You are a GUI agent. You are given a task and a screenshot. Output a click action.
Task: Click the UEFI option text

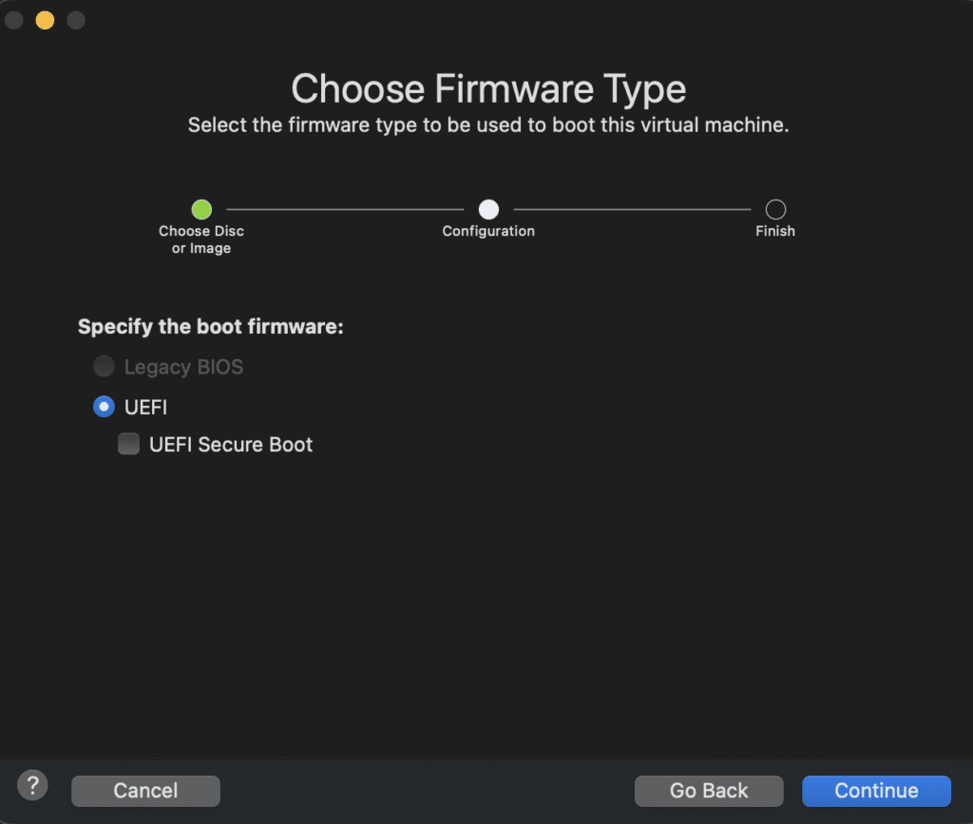point(148,406)
